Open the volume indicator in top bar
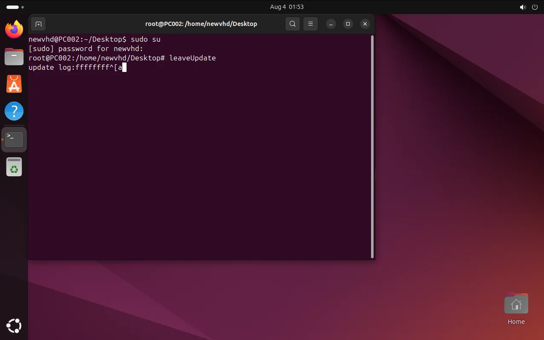Screen dimensions: 544x340 pyautogui.click(x=523, y=7)
